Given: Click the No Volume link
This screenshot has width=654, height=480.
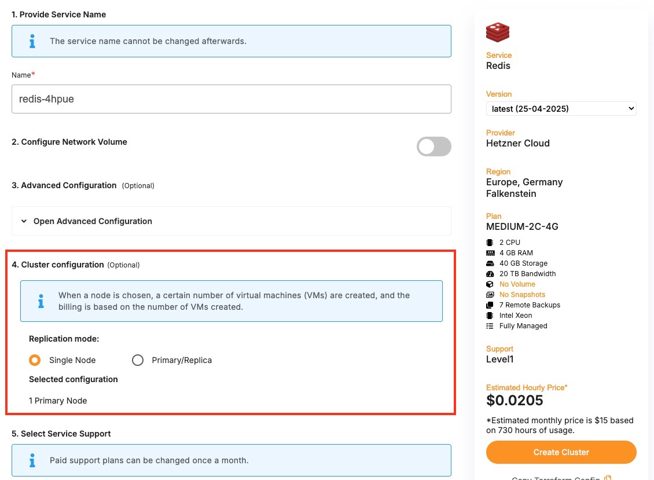Looking at the screenshot, I should tap(517, 284).
